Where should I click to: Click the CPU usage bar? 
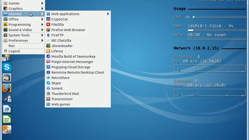219,17
